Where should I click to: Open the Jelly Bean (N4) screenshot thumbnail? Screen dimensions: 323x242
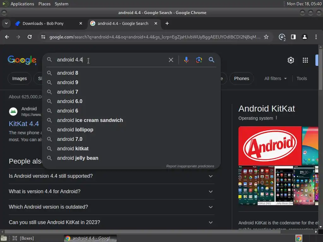284,185
